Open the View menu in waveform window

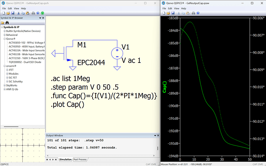click(177, 8)
